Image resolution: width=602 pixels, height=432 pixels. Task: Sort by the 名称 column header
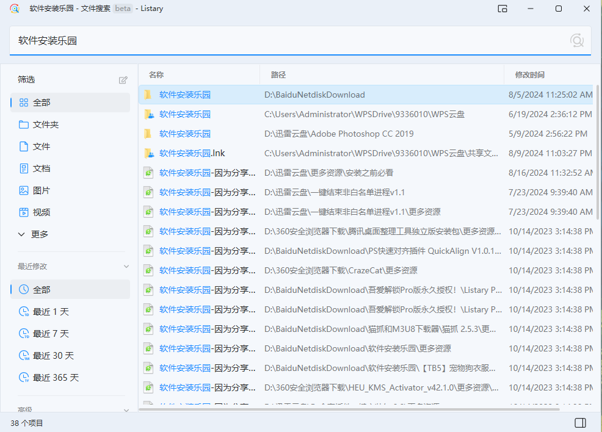pyautogui.click(x=199, y=75)
